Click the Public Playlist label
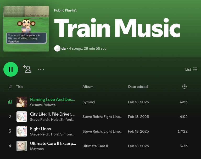 (65, 10)
